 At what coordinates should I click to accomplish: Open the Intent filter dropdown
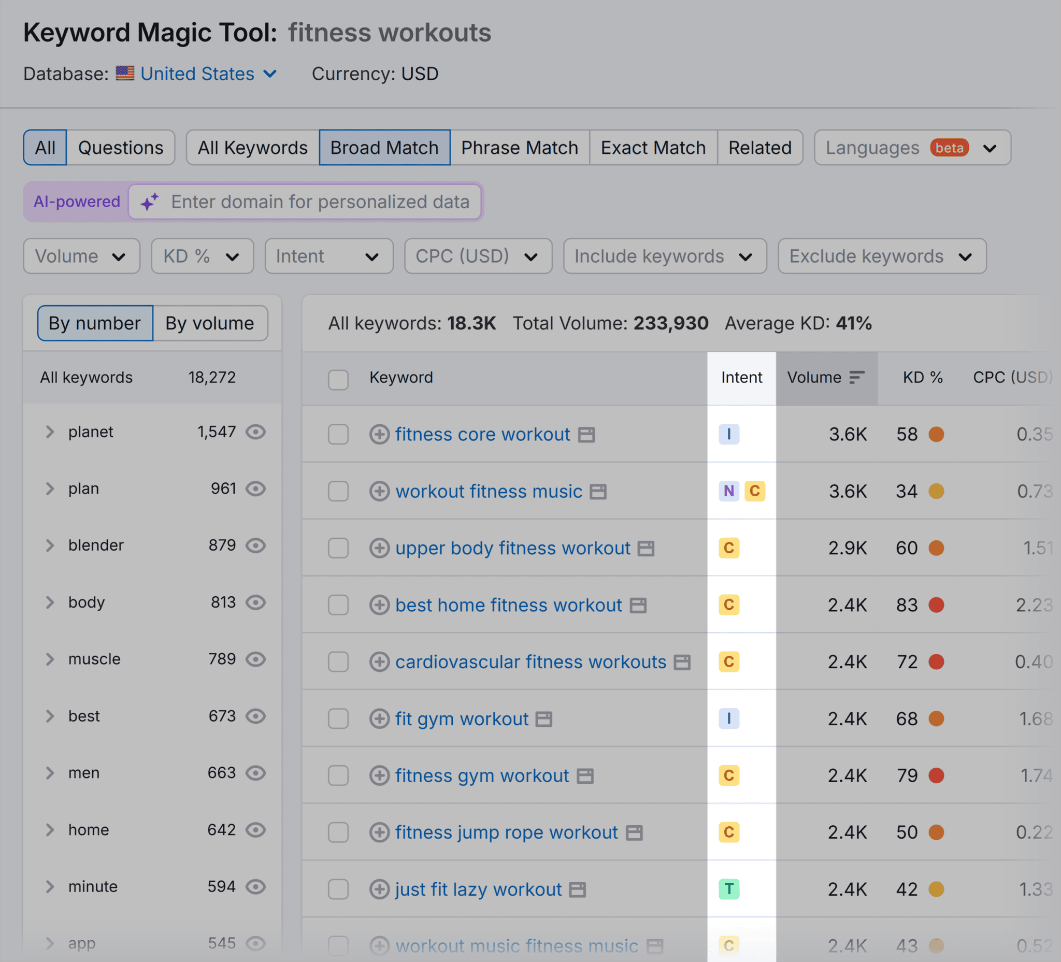pos(328,256)
